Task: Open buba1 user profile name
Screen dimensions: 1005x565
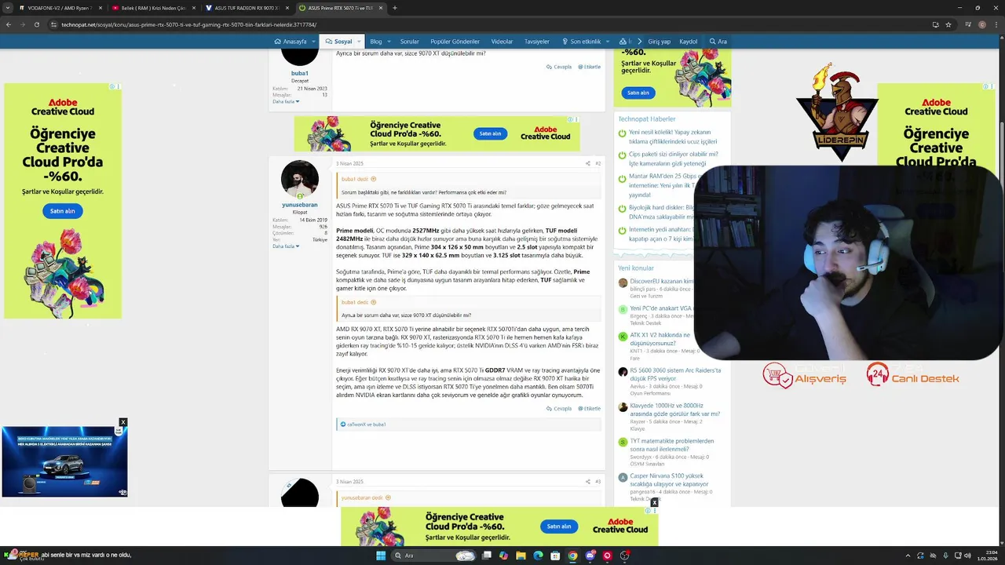Action: click(x=300, y=73)
